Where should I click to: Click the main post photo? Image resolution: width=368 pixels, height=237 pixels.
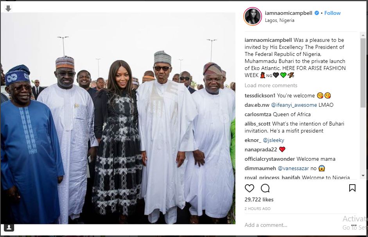[x=118, y=118]
